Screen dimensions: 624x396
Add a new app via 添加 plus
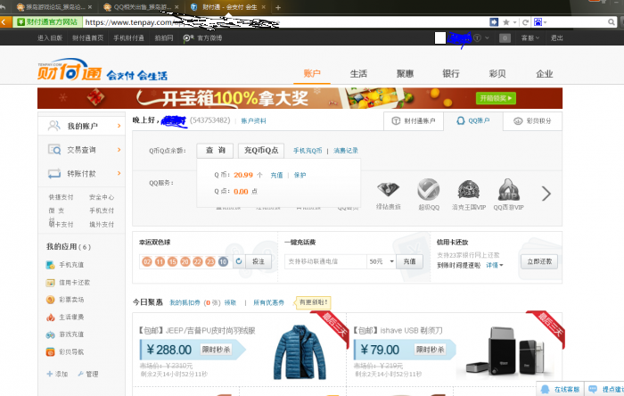tap(57, 374)
